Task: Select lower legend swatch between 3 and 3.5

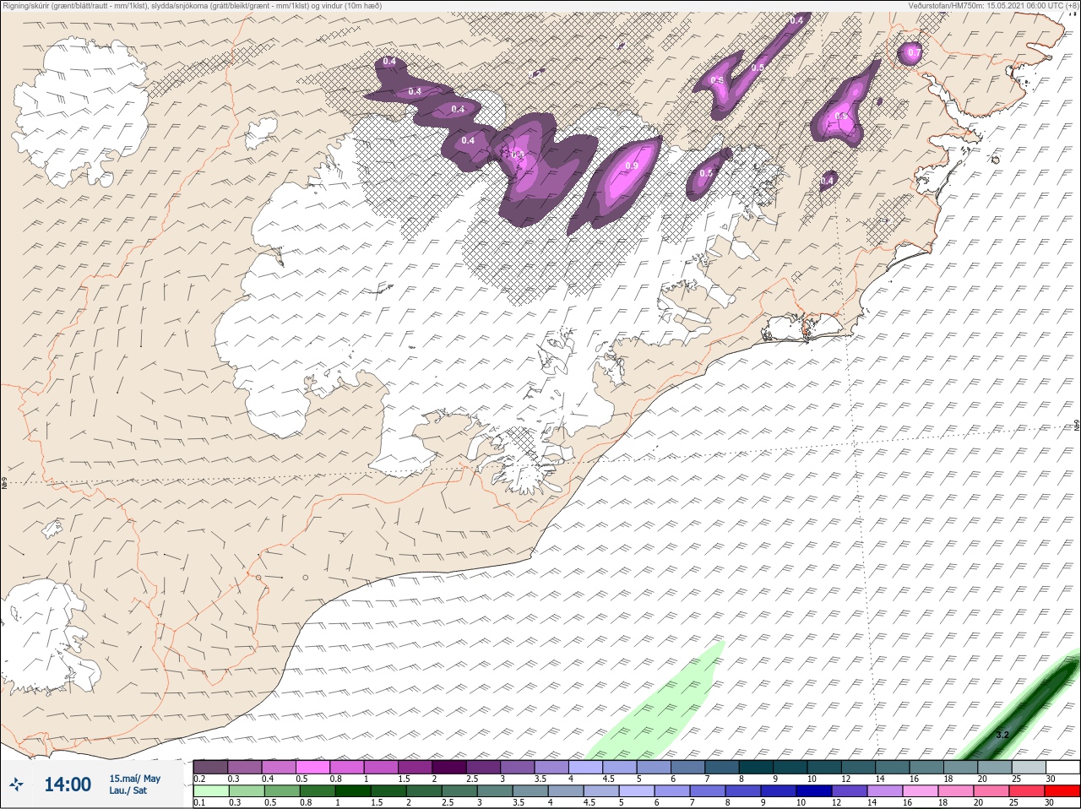Action: pyautogui.click(x=494, y=791)
